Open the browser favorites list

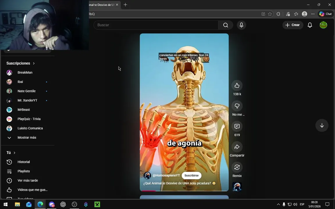tap(296, 14)
